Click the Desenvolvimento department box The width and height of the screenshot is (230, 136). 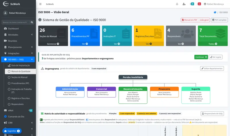[133, 95]
